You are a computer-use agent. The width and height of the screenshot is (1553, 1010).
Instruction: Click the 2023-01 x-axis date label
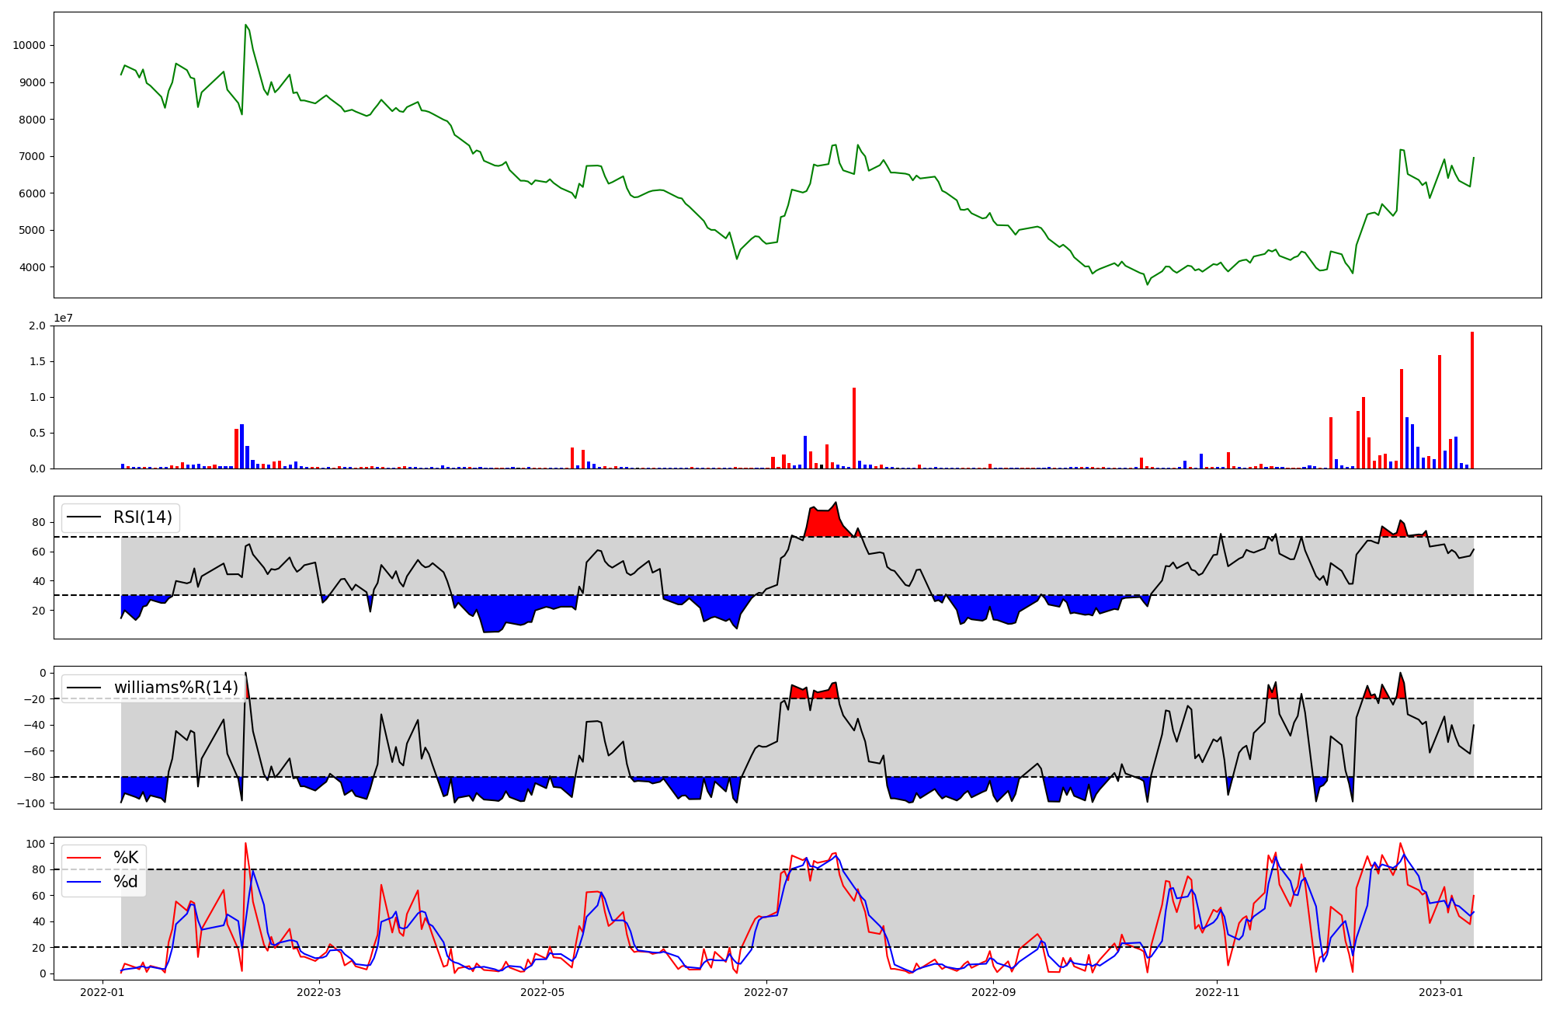point(1440,992)
